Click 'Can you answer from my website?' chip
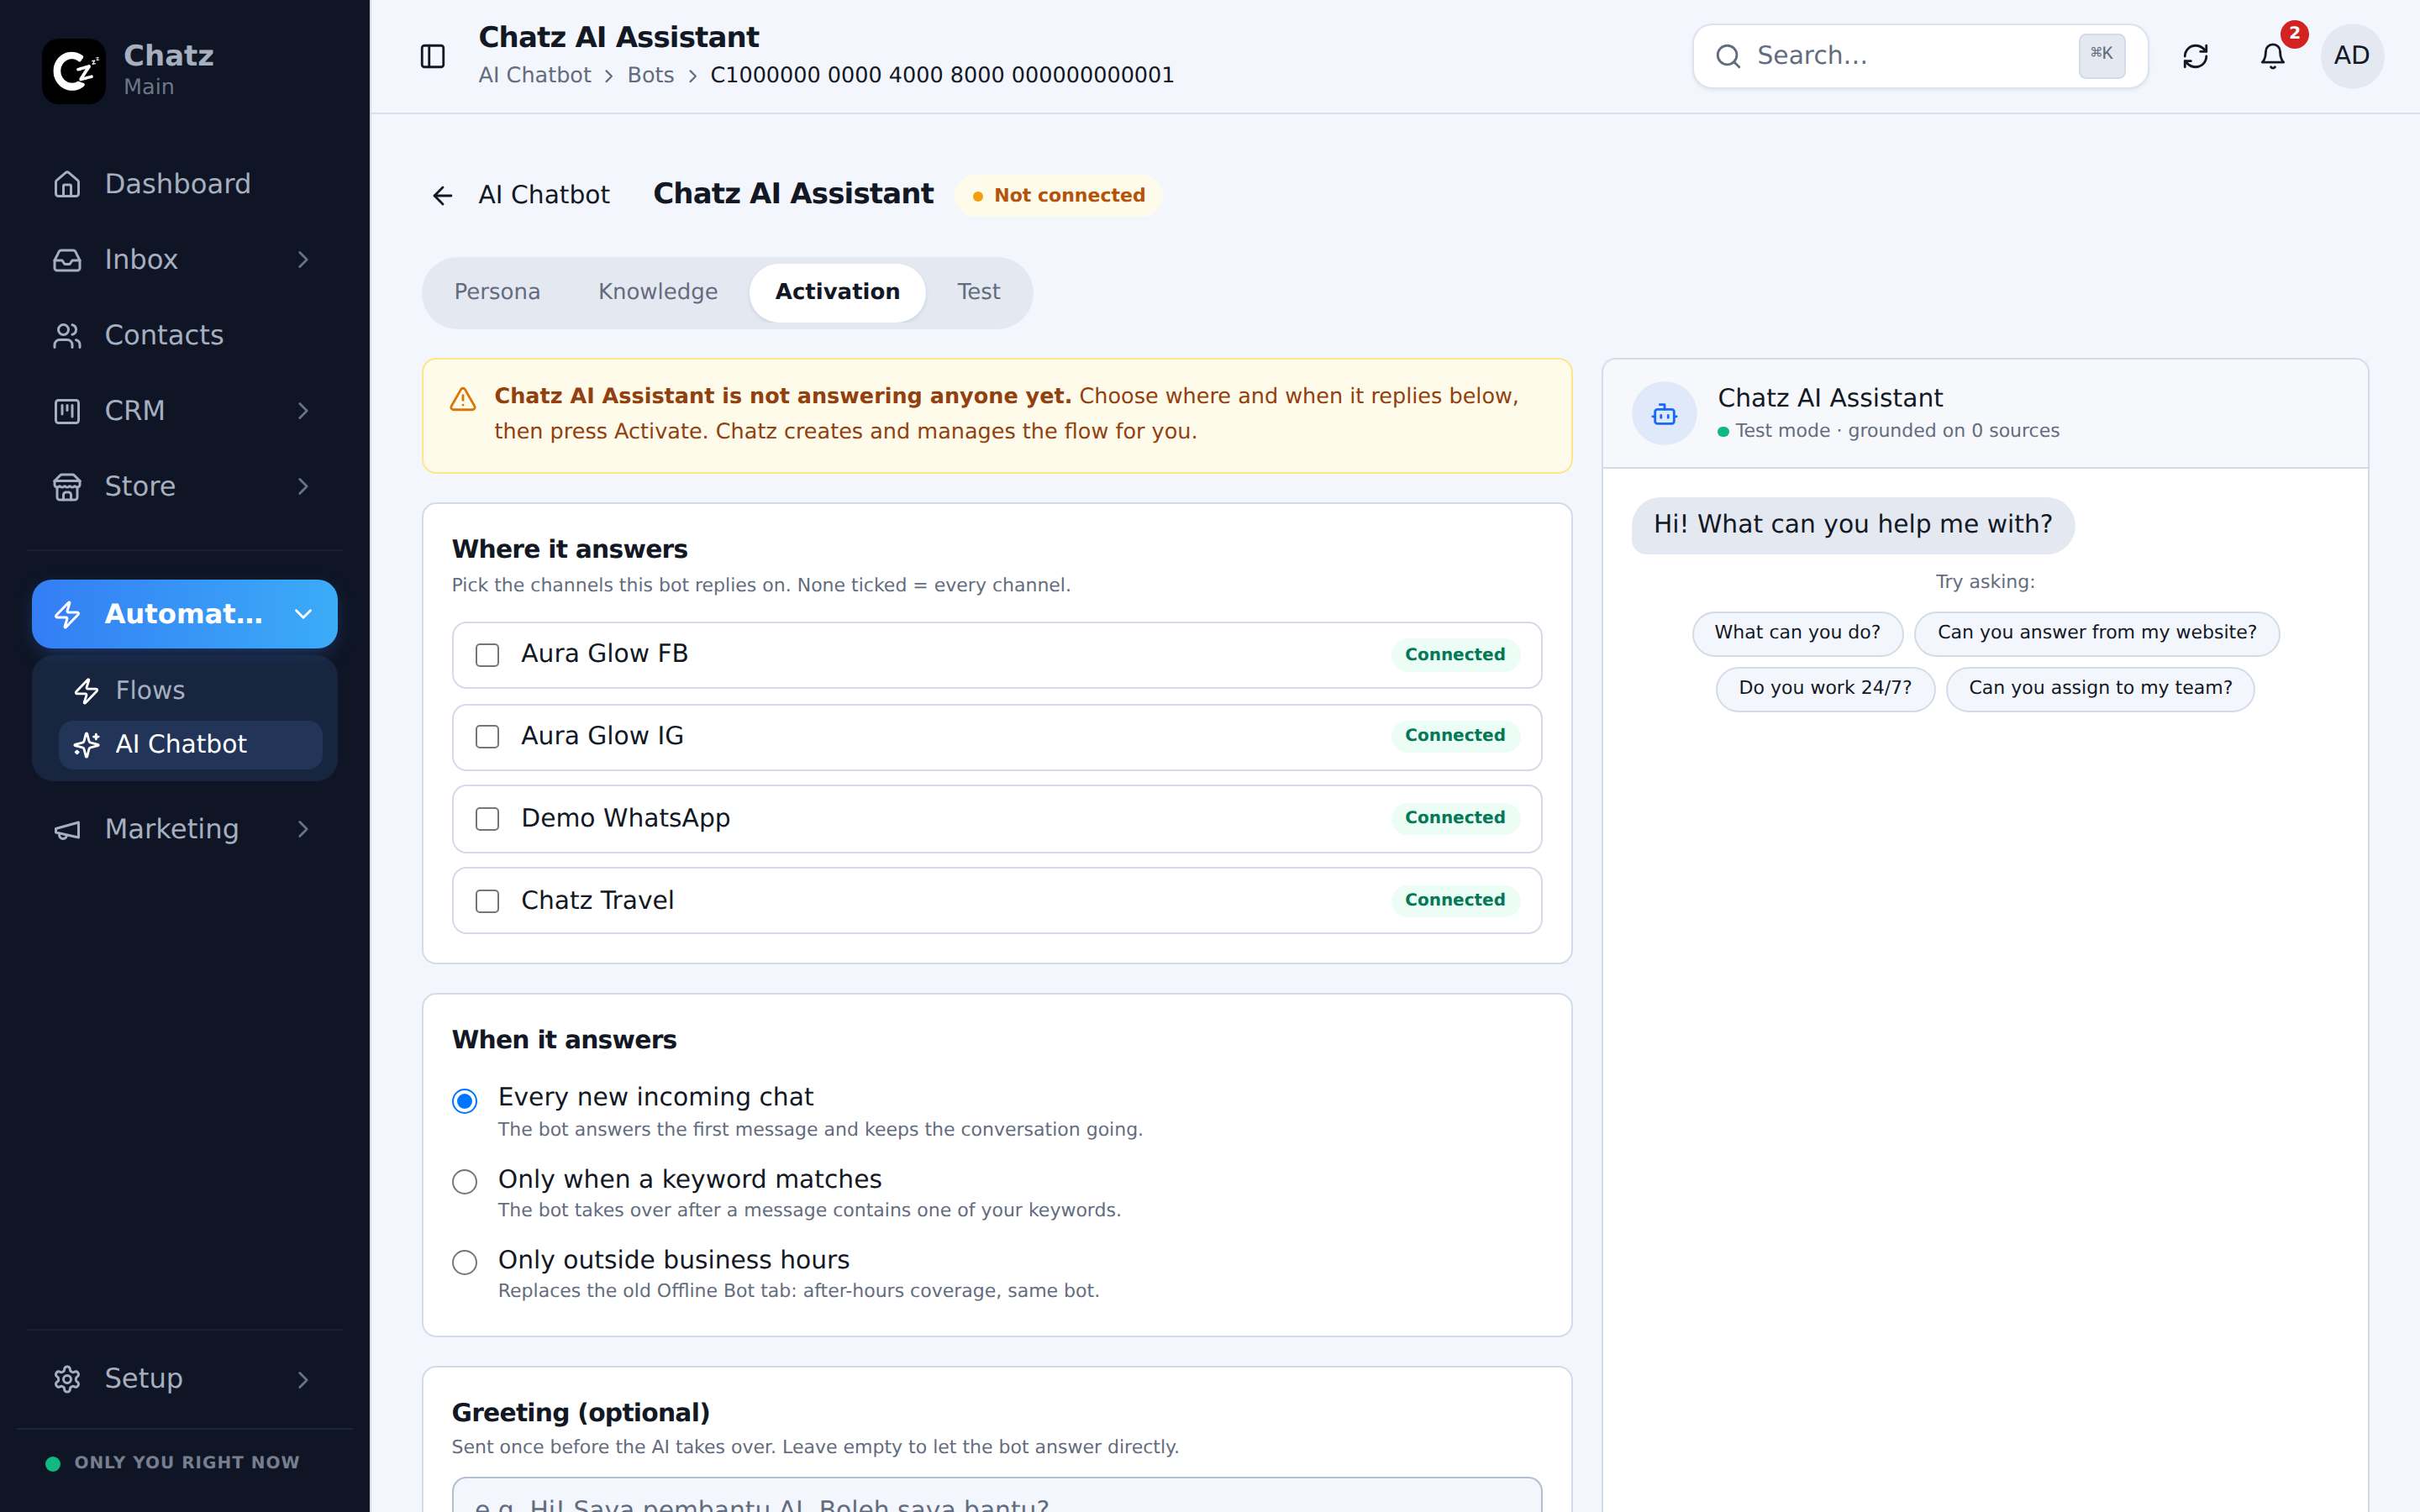The height and width of the screenshot is (1512, 2420). (2097, 633)
